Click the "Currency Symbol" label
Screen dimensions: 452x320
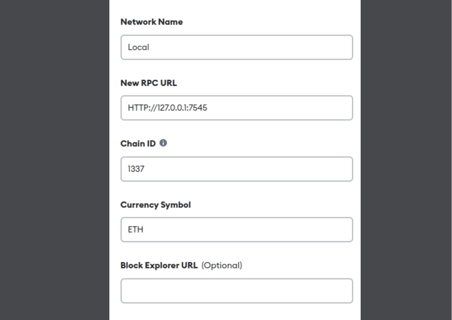point(155,205)
